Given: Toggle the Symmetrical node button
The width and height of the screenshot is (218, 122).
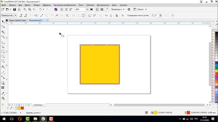Looking at the screenshot, I should [x=62, y=16].
